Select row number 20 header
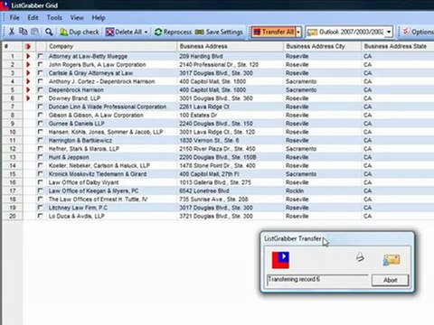434x325 pixels. click(13, 216)
